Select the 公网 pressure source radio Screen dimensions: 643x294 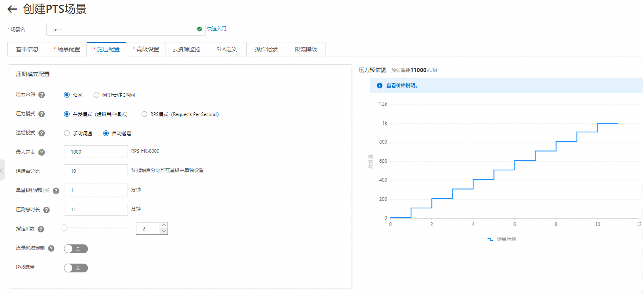click(67, 95)
